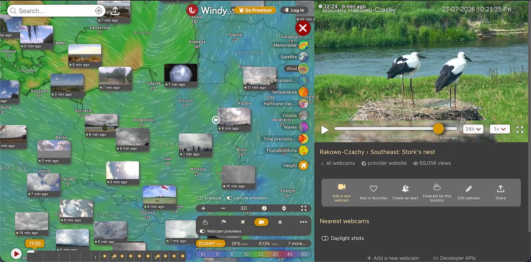Image resolution: width=531 pixels, height=262 pixels.
Task: Open the provider website link
Action: 384,163
